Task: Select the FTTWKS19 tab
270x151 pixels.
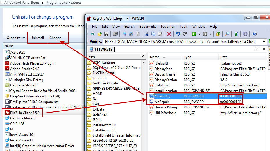Action: pyautogui.click(x=101, y=49)
